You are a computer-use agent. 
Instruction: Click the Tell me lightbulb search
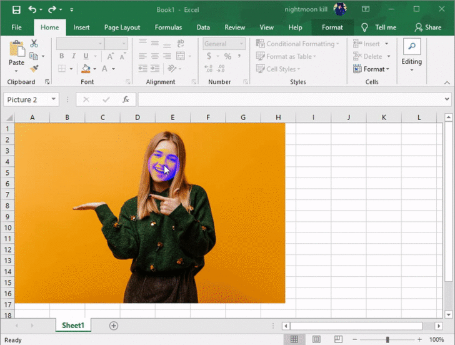[x=379, y=27]
